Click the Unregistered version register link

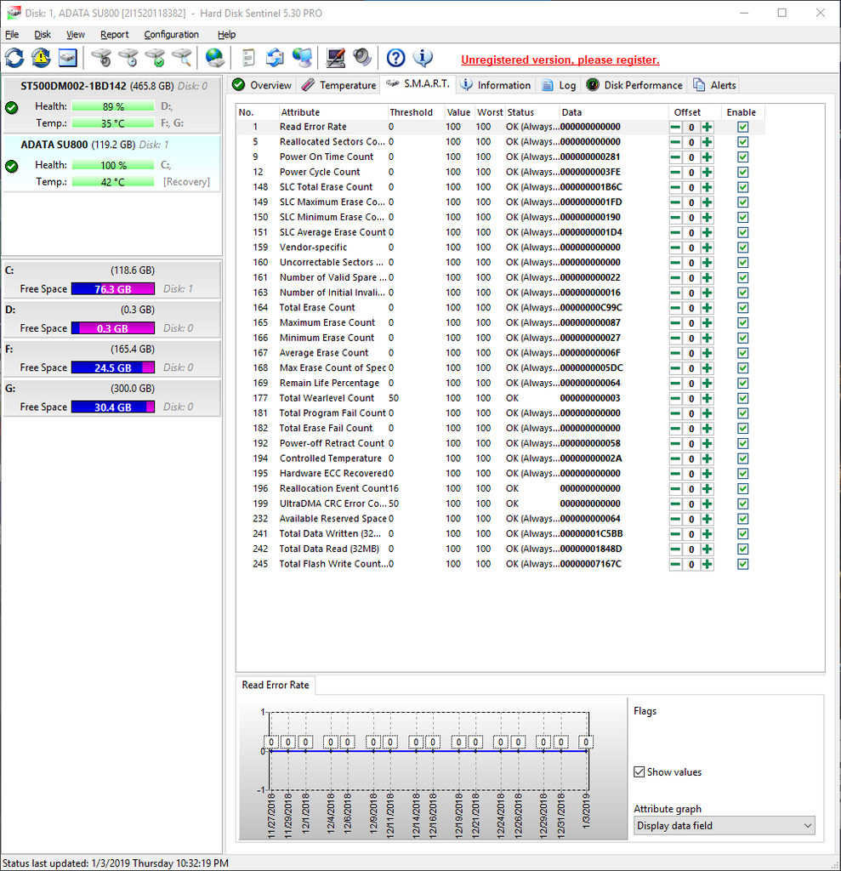(560, 60)
